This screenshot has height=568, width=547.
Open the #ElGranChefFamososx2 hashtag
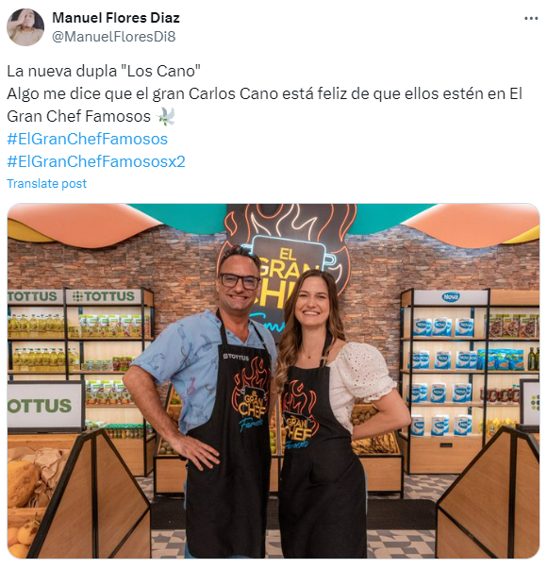click(x=96, y=161)
